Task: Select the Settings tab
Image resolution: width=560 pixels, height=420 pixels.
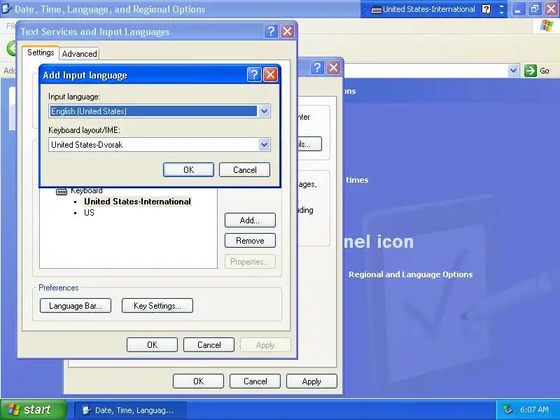Action: [41, 52]
